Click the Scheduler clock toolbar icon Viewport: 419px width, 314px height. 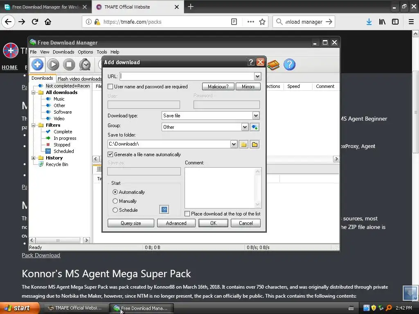pos(85,65)
